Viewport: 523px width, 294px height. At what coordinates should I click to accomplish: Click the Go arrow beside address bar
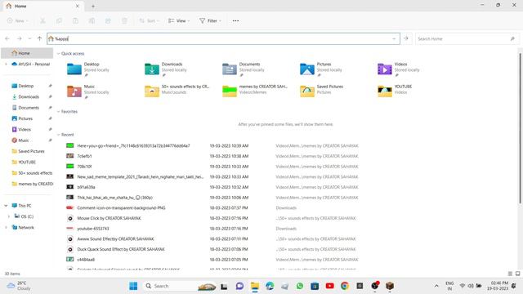(406, 38)
